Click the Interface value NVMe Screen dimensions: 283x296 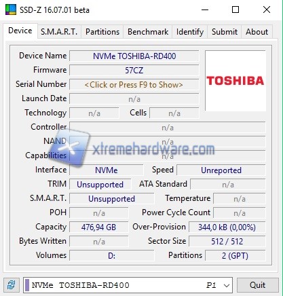(x=107, y=170)
